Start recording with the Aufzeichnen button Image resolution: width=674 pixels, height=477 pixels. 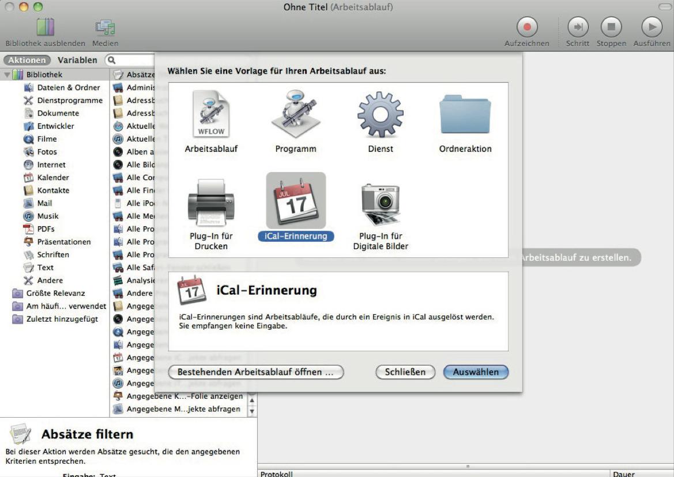(527, 27)
